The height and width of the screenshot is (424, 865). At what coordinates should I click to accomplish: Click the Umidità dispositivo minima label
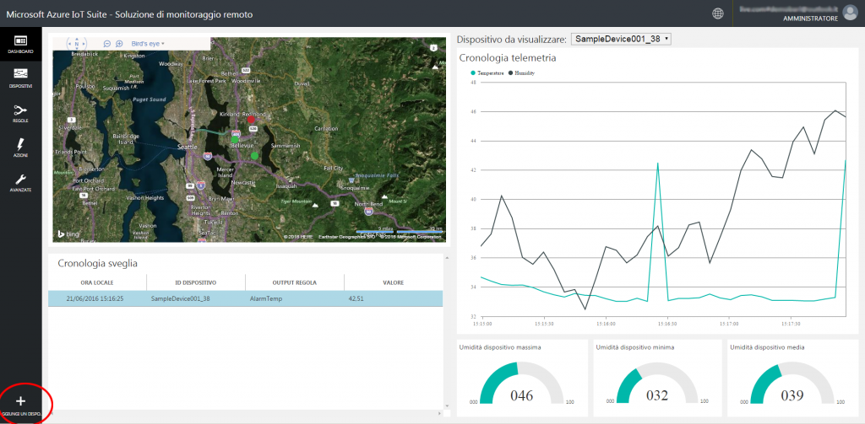(x=634, y=347)
